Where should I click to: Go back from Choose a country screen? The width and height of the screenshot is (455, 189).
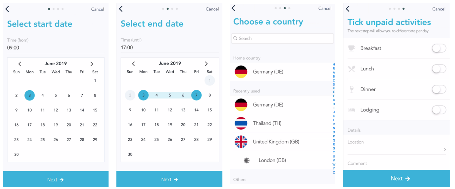pyautogui.click(x=233, y=8)
